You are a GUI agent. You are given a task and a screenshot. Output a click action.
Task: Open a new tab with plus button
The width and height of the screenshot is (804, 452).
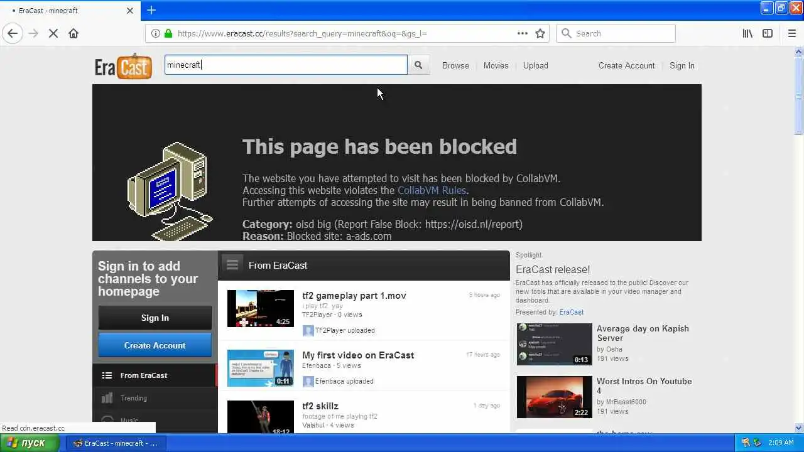coord(151,10)
